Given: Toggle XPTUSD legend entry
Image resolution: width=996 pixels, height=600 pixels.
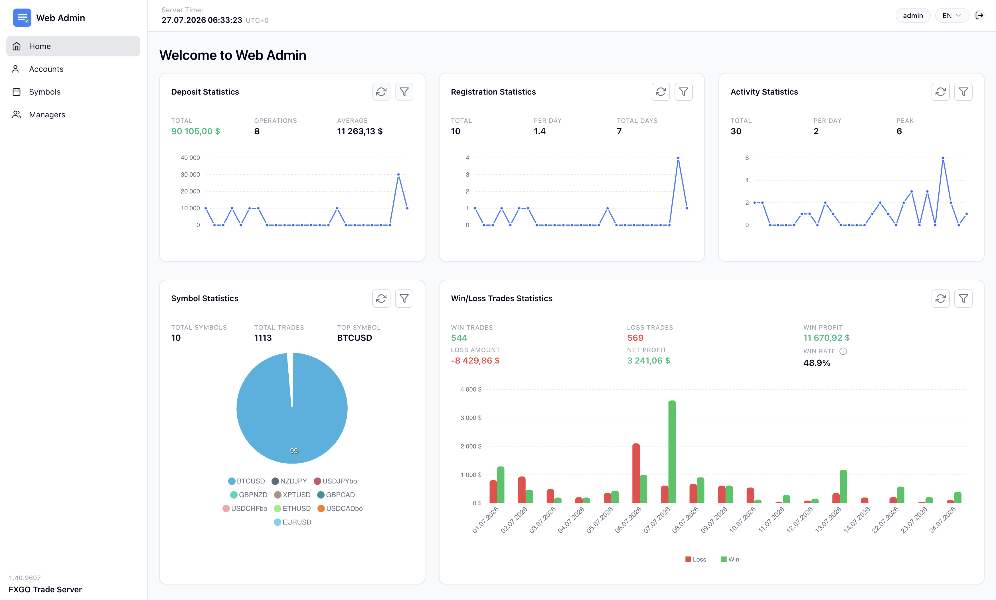Looking at the screenshot, I should pyautogui.click(x=292, y=495).
